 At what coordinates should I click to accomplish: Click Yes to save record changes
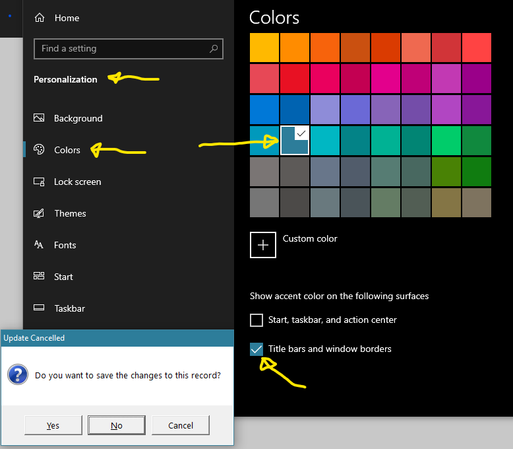[x=53, y=425]
